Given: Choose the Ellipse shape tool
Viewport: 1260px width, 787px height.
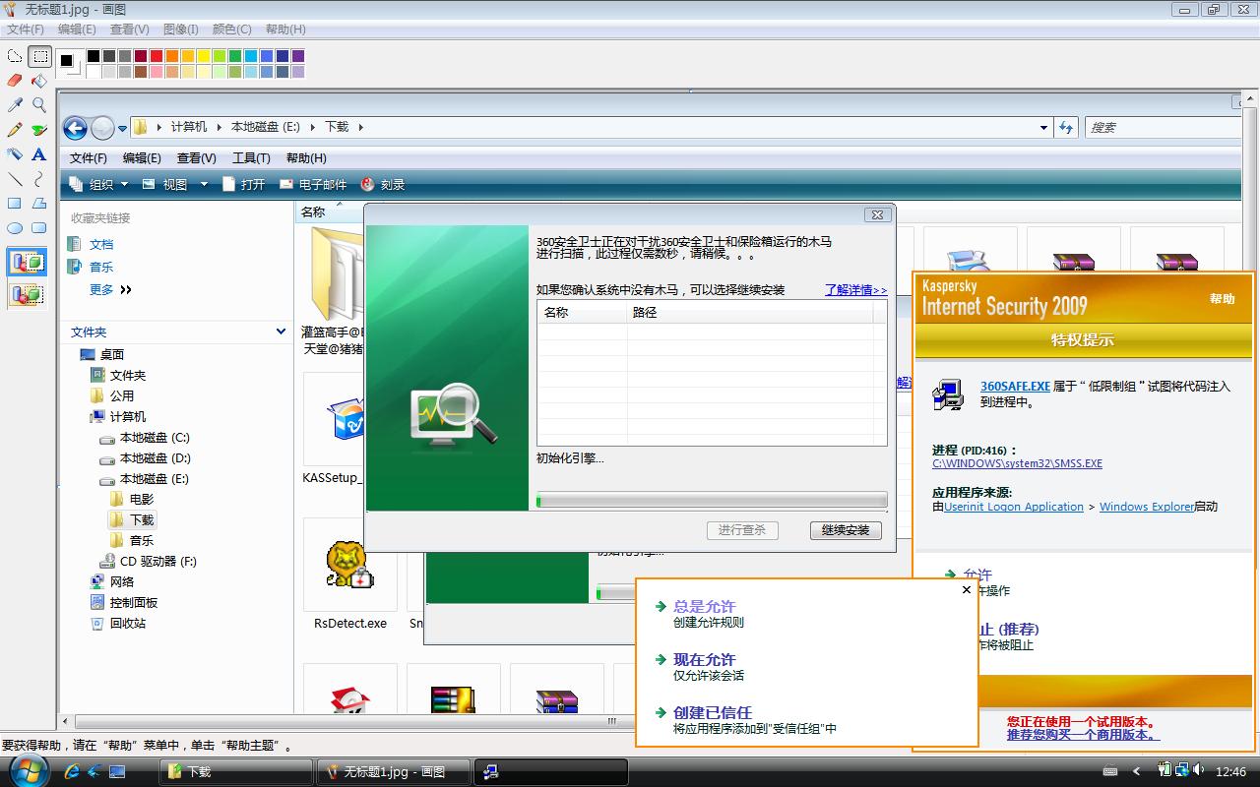Looking at the screenshot, I should click(x=15, y=228).
